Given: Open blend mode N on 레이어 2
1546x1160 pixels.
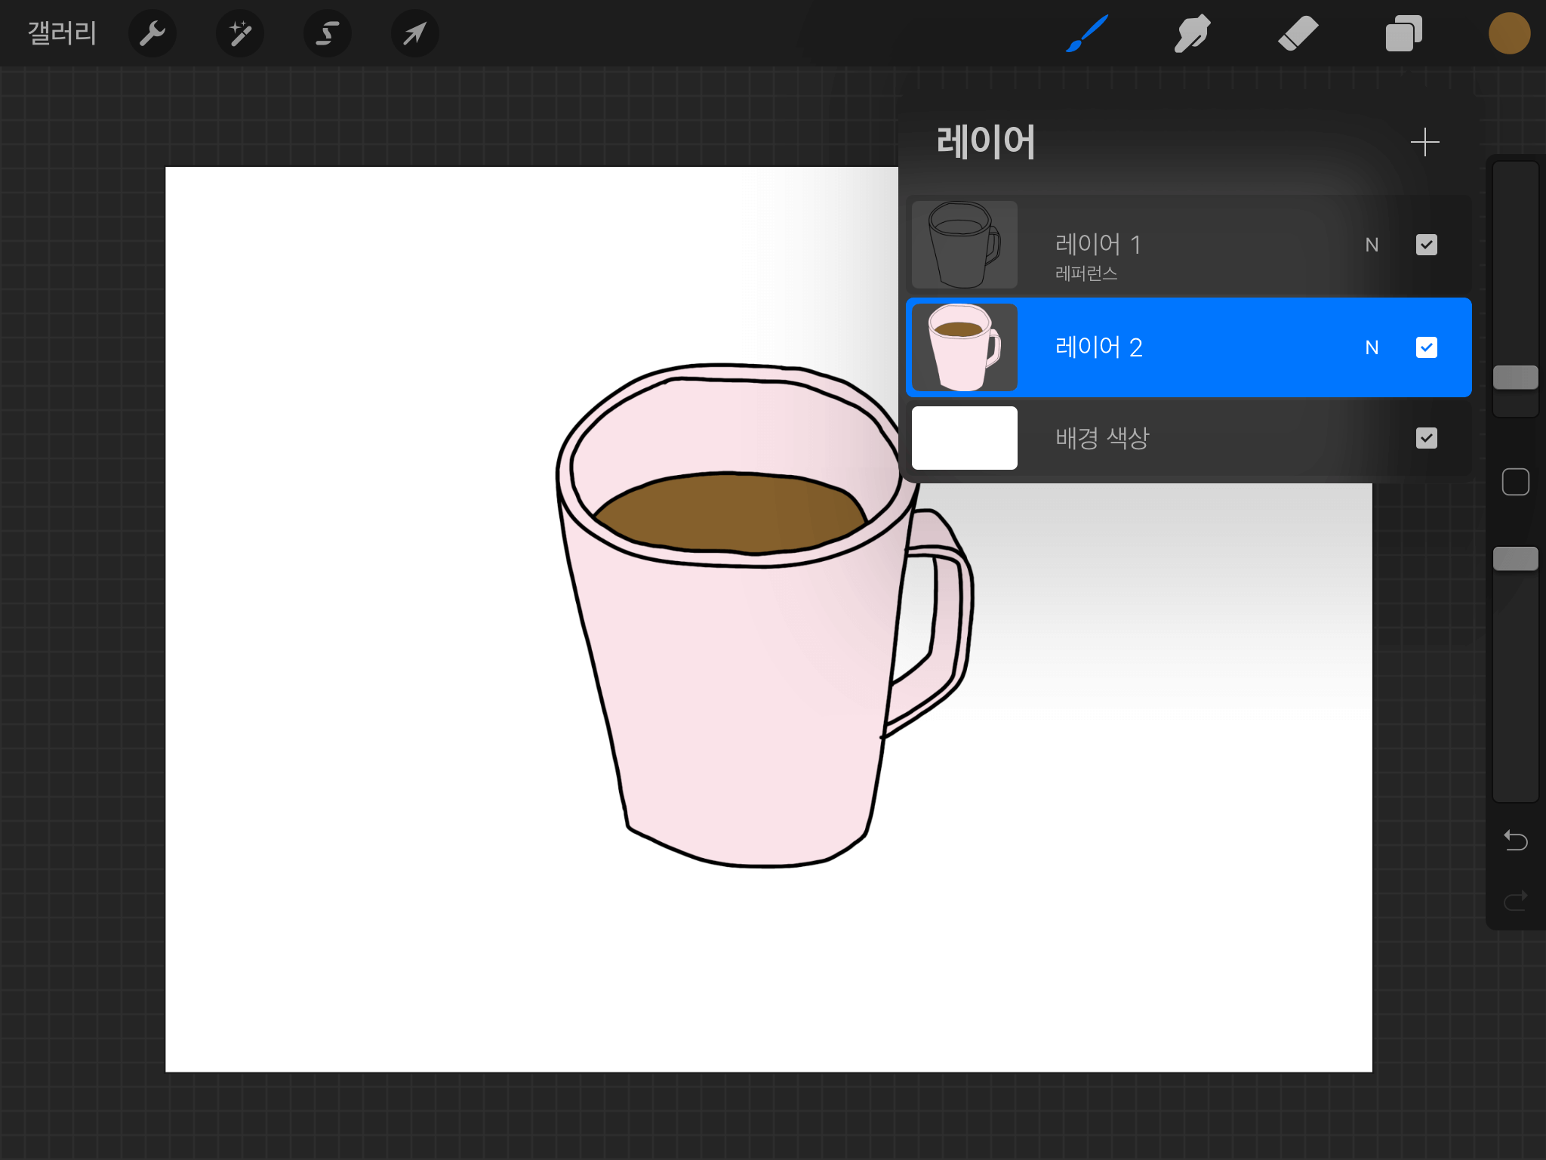Looking at the screenshot, I should pos(1372,347).
